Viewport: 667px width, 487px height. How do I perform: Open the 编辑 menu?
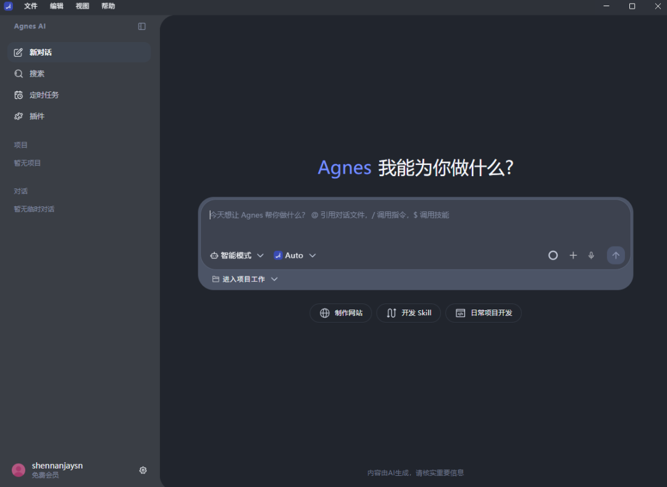[57, 6]
